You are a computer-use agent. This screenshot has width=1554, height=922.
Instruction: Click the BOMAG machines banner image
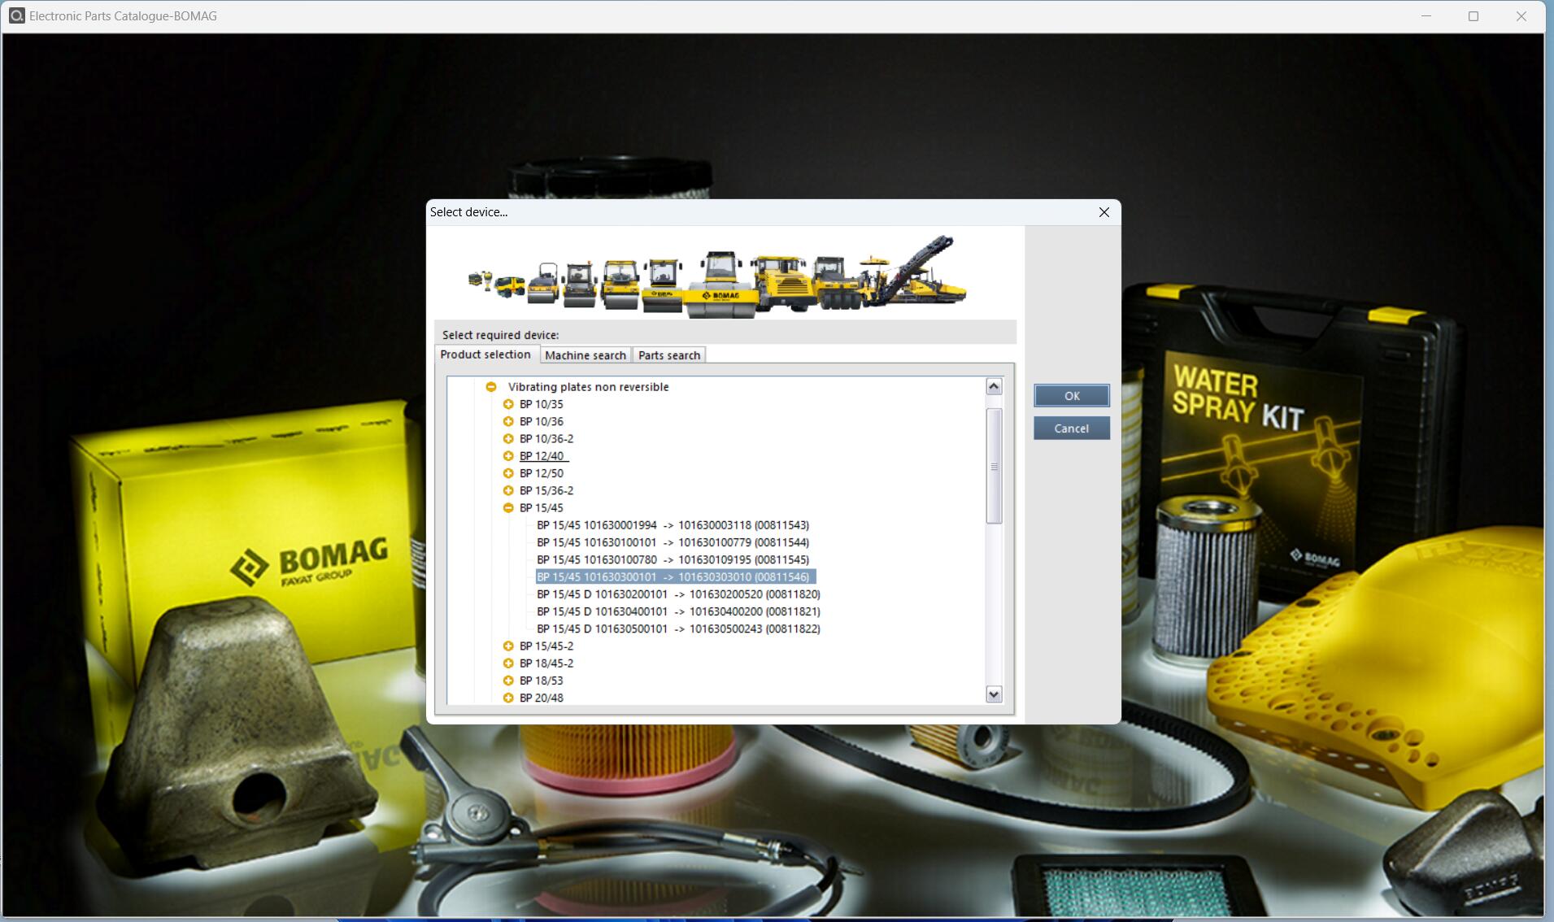click(x=718, y=276)
